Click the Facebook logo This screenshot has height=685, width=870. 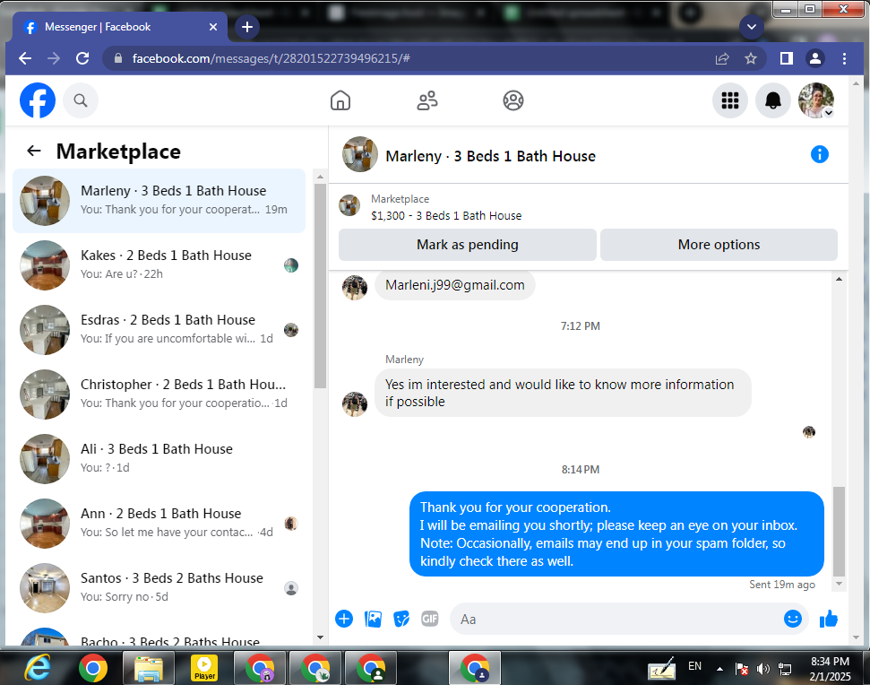tap(38, 100)
